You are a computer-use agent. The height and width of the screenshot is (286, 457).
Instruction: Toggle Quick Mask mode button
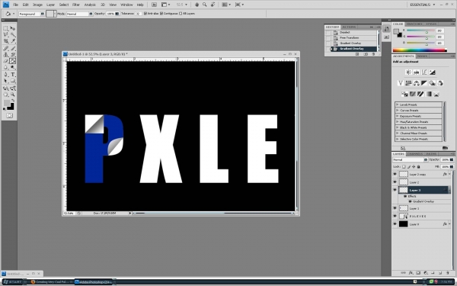pyautogui.click(x=9, y=116)
